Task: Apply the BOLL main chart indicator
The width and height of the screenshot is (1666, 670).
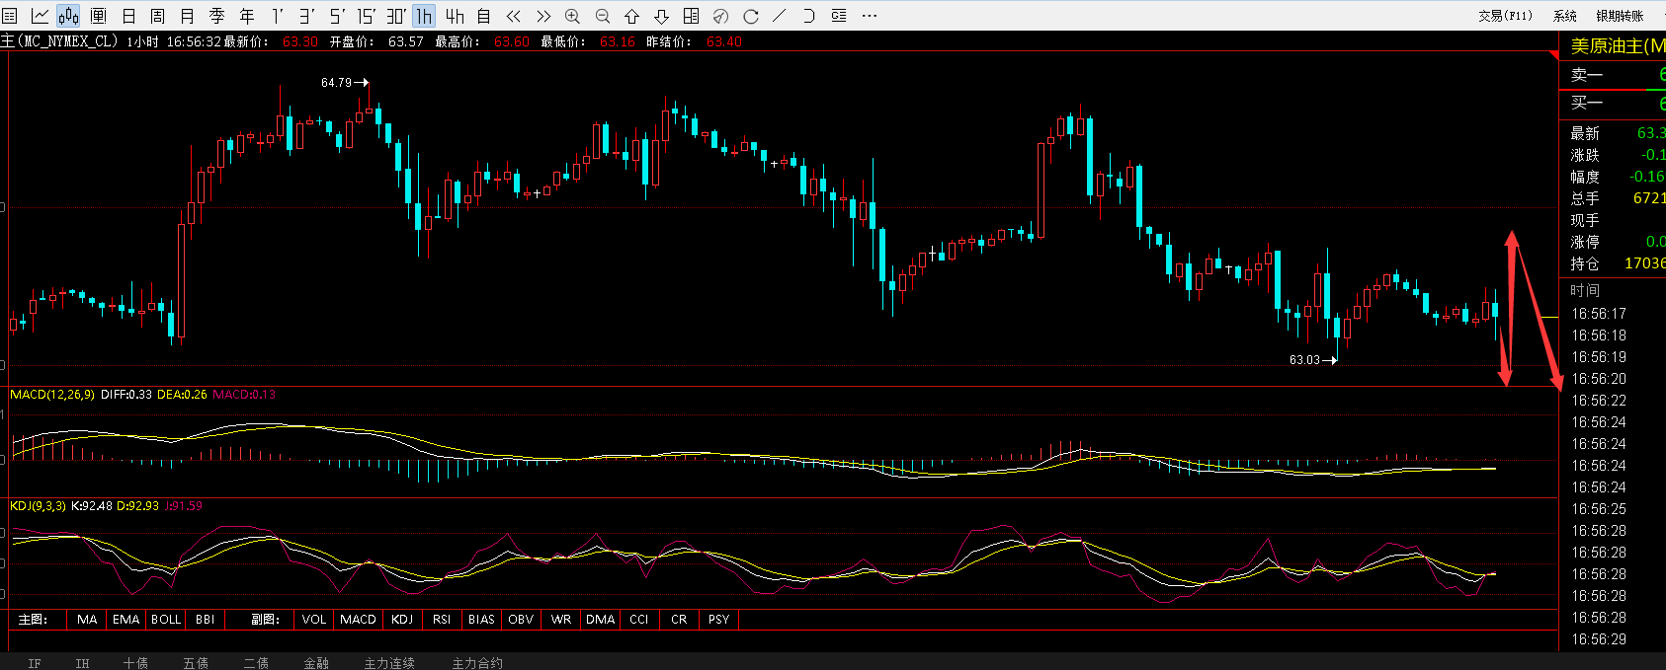Action: pos(166,620)
